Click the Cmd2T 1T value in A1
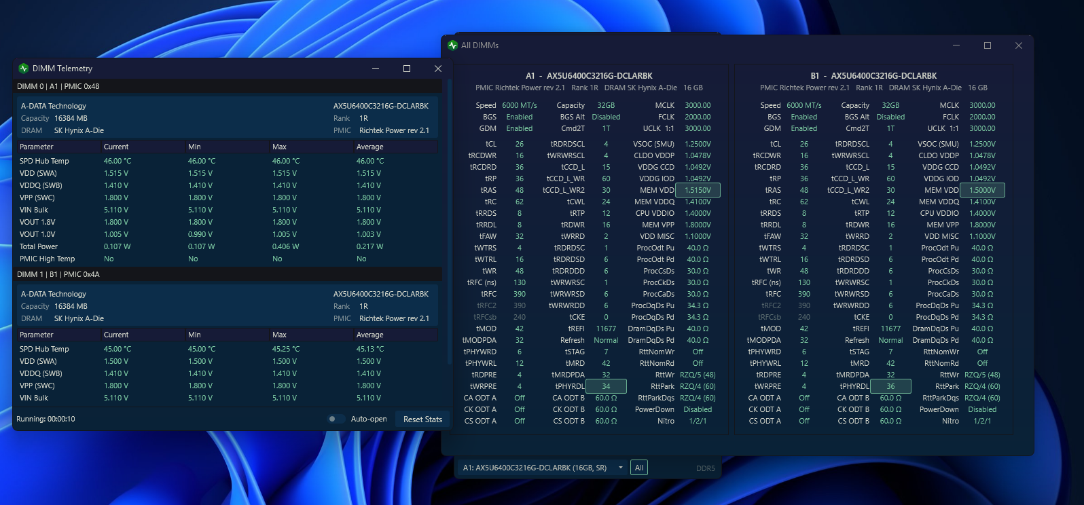Image resolution: width=1084 pixels, height=505 pixels. click(x=606, y=128)
